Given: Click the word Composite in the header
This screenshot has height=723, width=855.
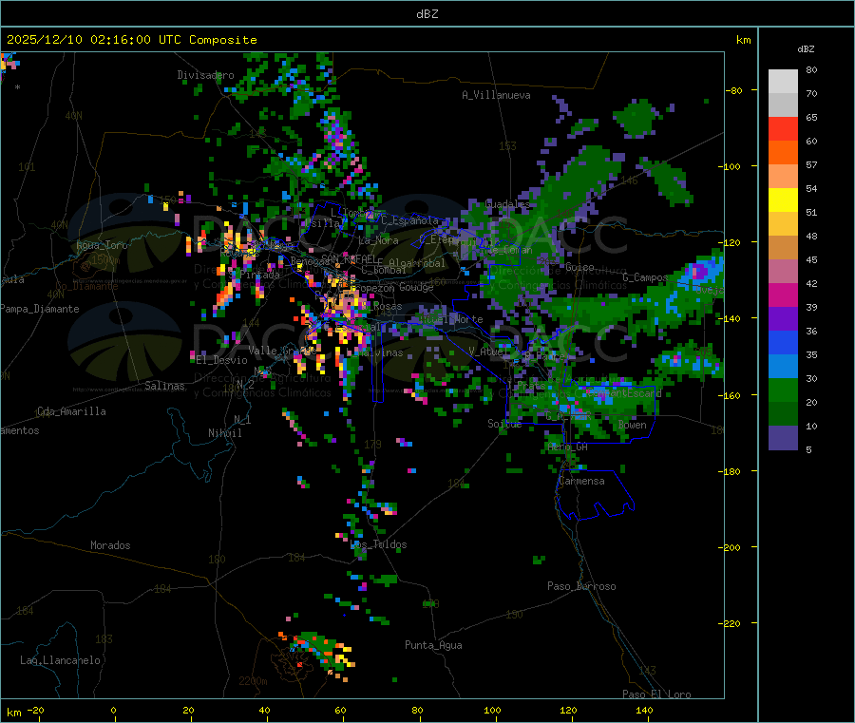Looking at the screenshot, I should [x=223, y=40].
